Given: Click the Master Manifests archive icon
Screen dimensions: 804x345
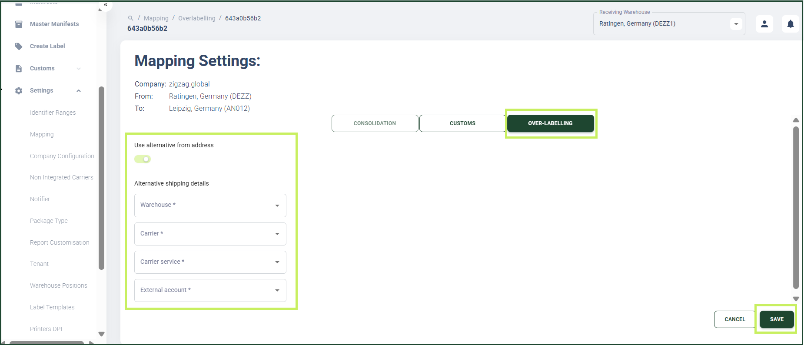Looking at the screenshot, I should coord(19,24).
